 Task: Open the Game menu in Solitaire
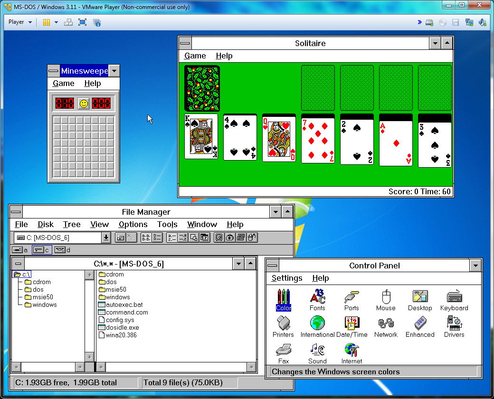(195, 56)
